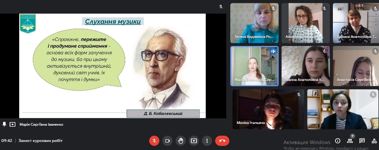Click the name label Іванна Анатоліївна К...
The width and height of the screenshot is (379, 150).
pyautogui.click(x=305, y=80)
